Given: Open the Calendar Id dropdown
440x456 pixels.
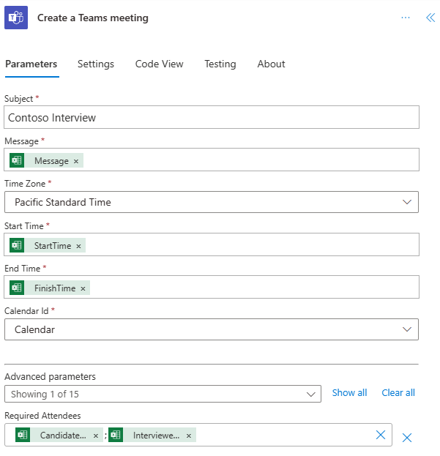Looking at the screenshot, I should coord(212,329).
